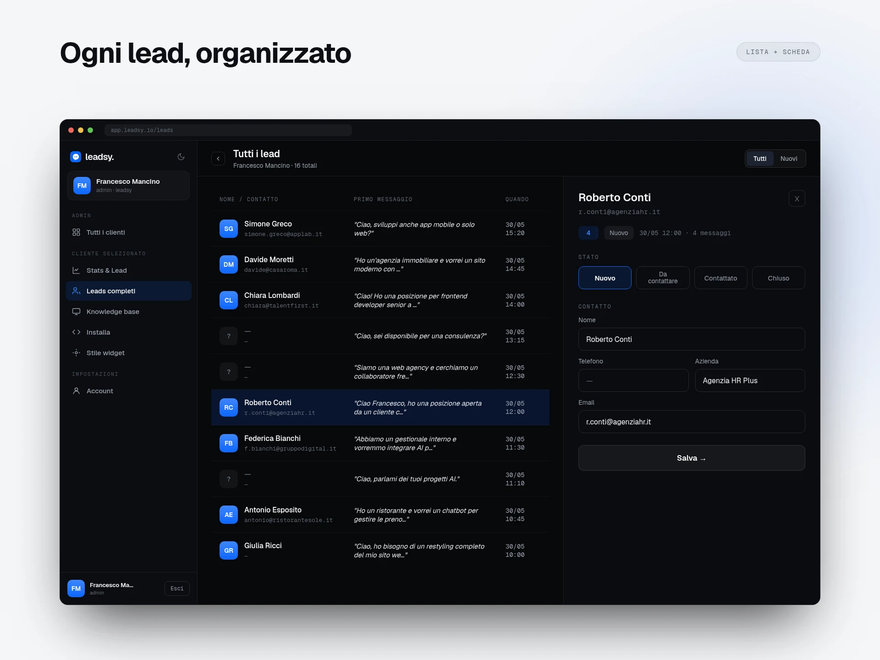
Task: Set status to Contattato
Action: [720, 278]
